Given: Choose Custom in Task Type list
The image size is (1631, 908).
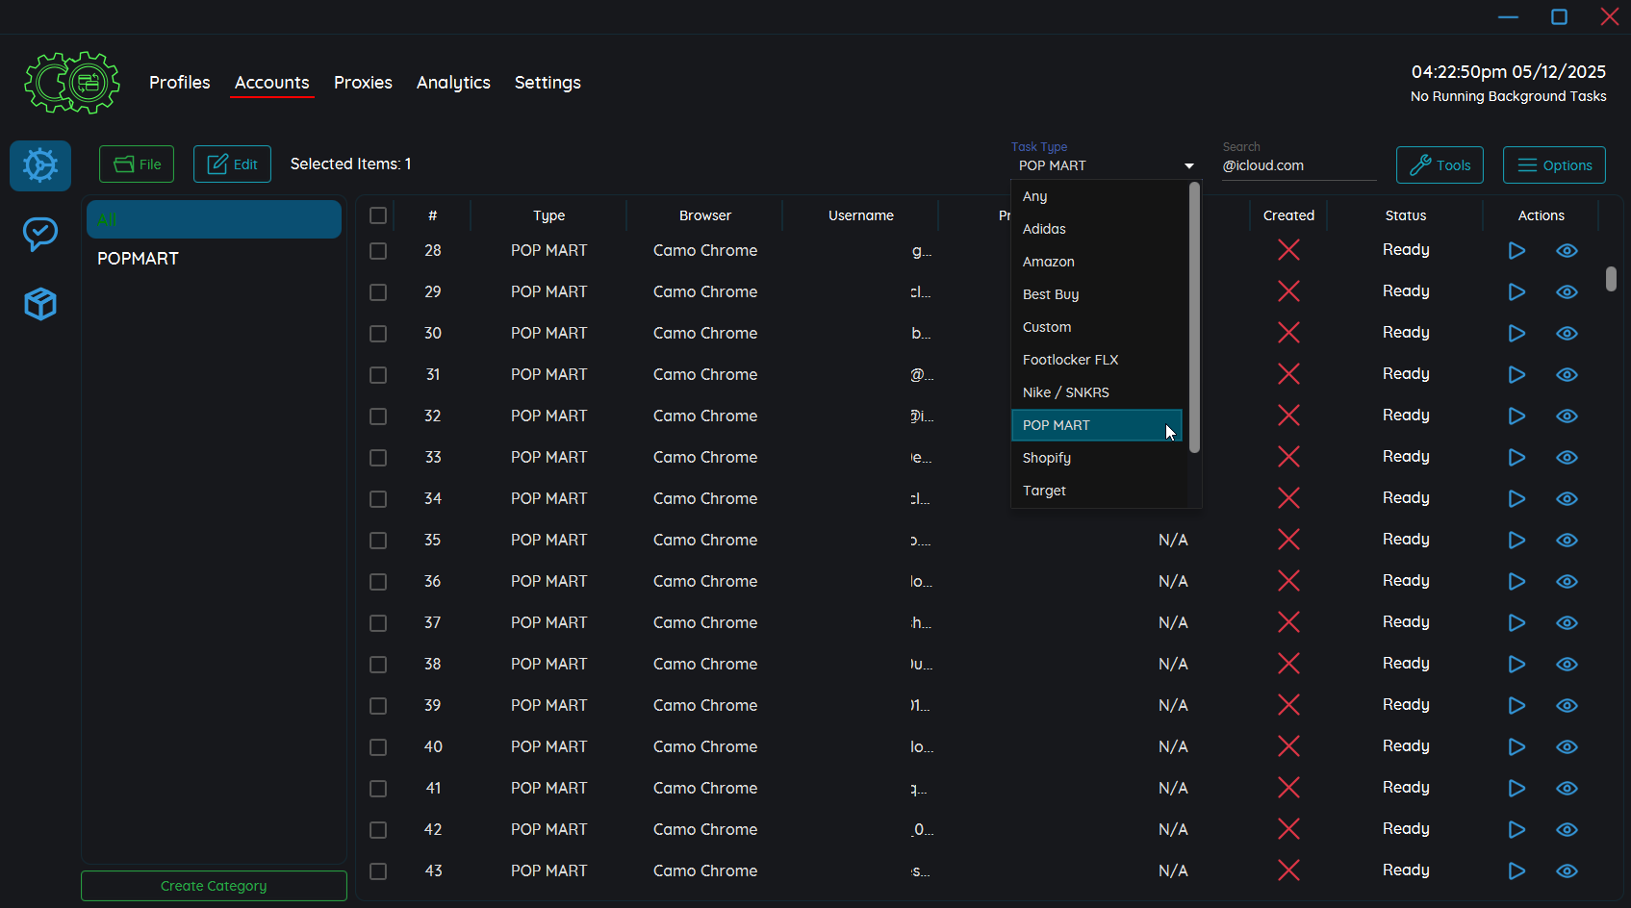Looking at the screenshot, I should pyautogui.click(x=1099, y=327).
